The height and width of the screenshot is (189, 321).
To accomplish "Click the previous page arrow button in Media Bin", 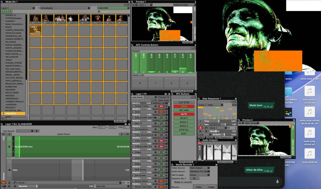I will click(x=3, y=11).
